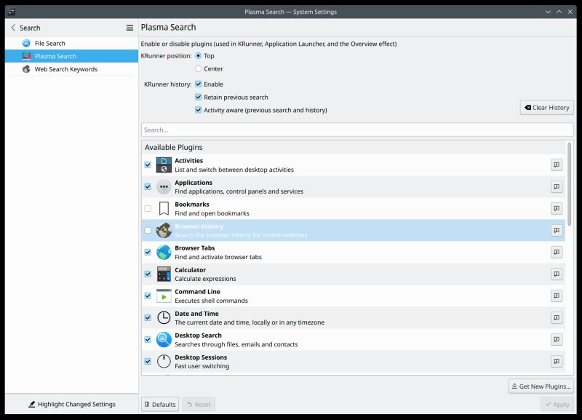This screenshot has width=582, height=420.
Task: Click the Command Line terminal icon
Action: click(x=164, y=296)
